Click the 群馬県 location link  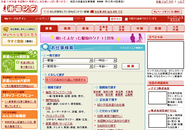point(119,95)
